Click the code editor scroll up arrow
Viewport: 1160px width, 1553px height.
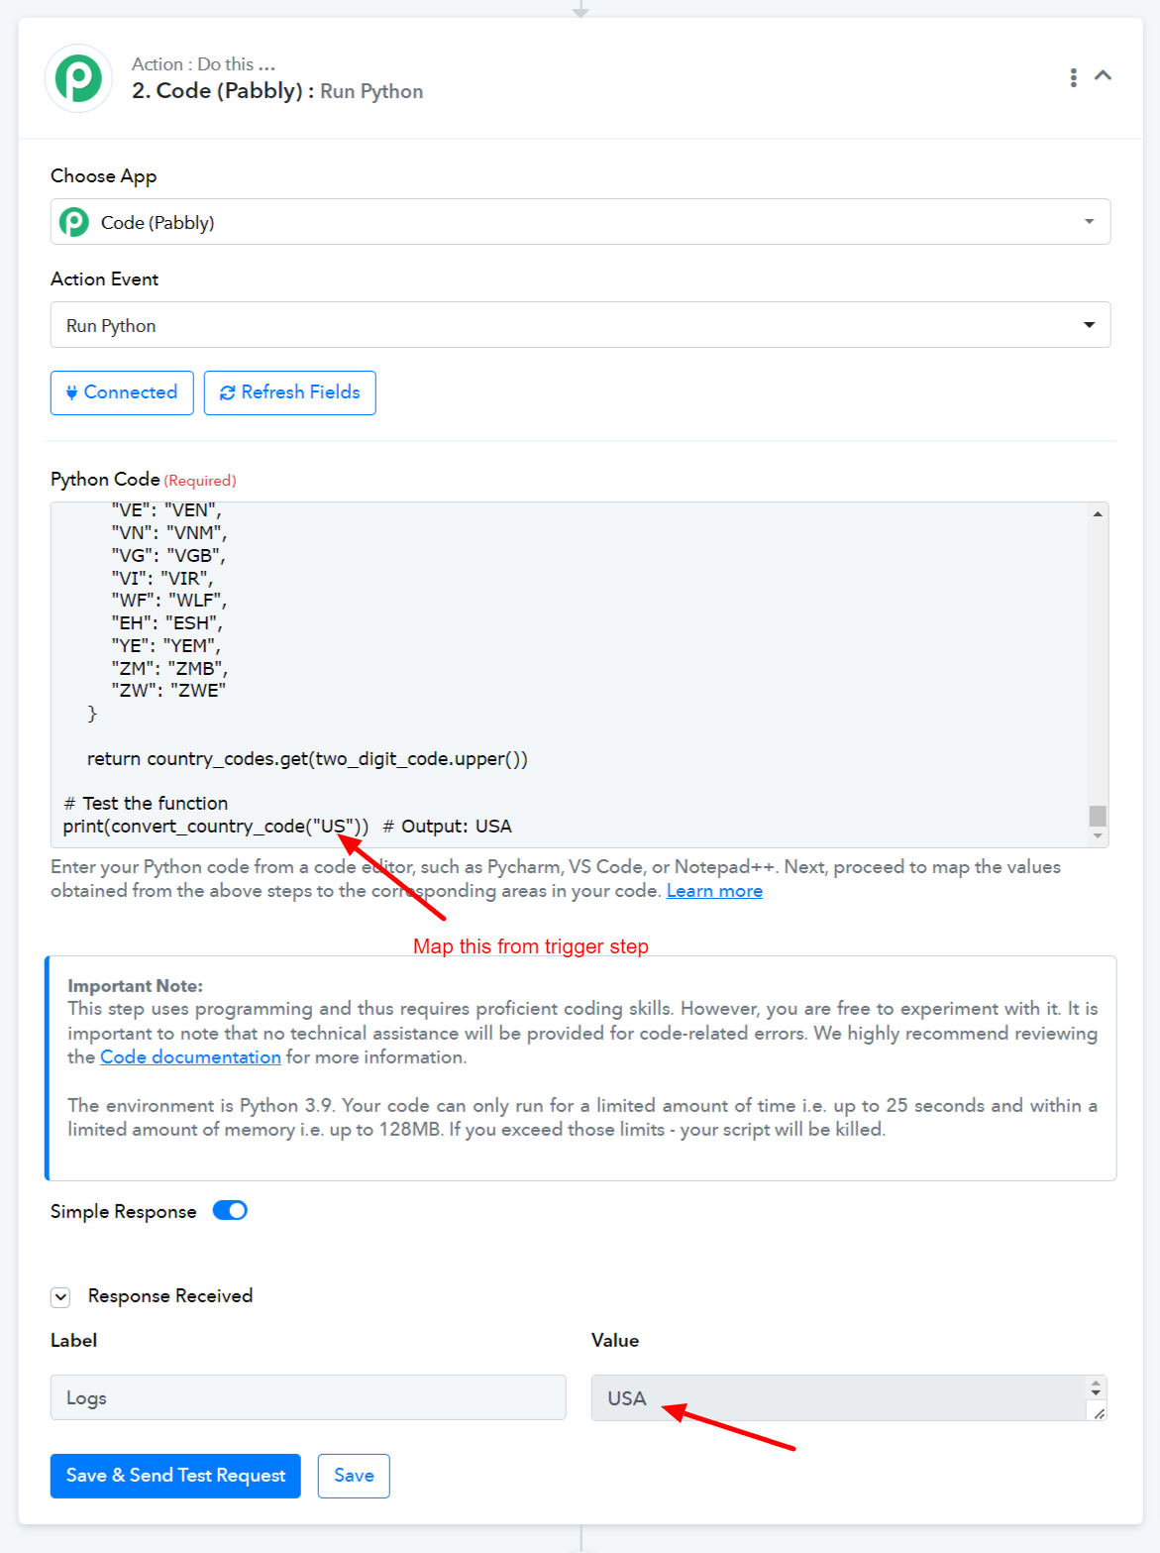[1098, 513]
